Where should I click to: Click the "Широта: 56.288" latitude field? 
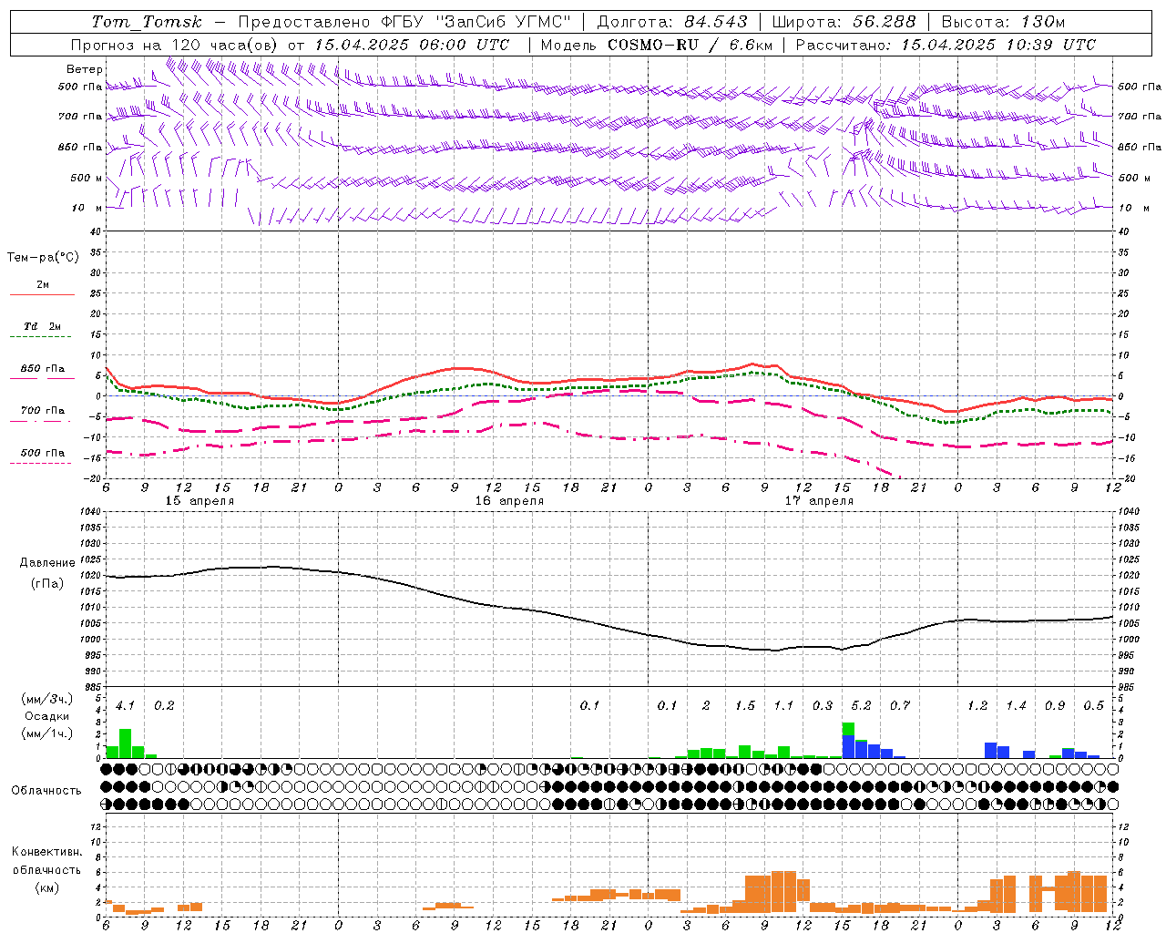pyautogui.click(x=844, y=22)
